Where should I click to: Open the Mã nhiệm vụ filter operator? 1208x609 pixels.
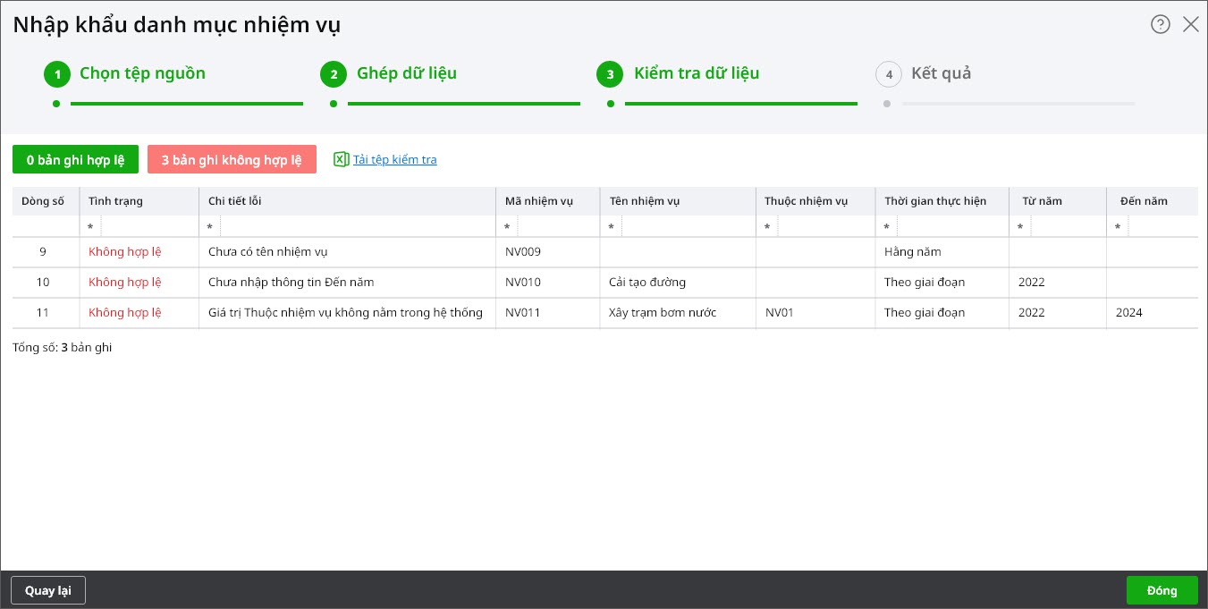click(507, 228)
